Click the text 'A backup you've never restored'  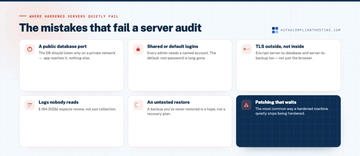(x=186, y=111)
